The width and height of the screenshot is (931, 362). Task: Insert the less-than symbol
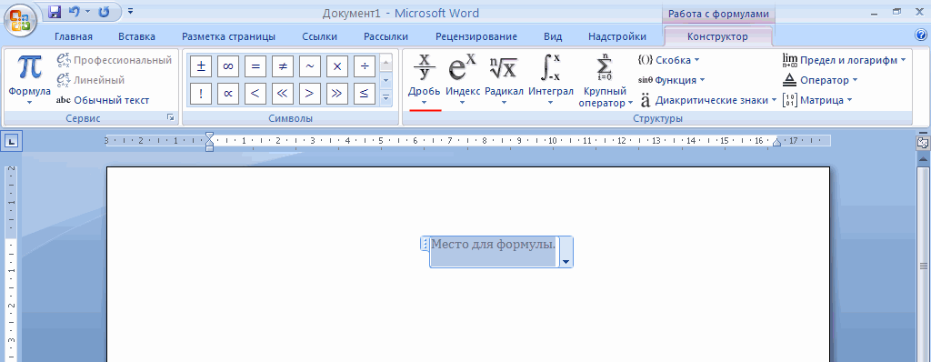tap(255, 94)
